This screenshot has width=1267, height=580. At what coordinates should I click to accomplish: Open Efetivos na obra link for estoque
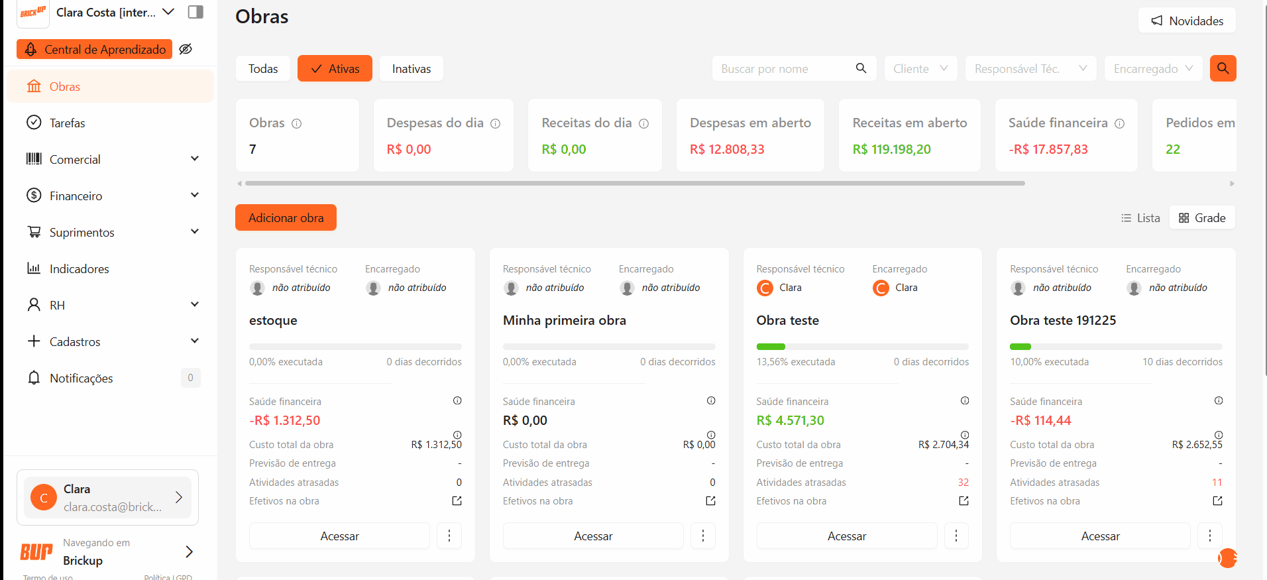pyautogui.click(x=457, y=501)
